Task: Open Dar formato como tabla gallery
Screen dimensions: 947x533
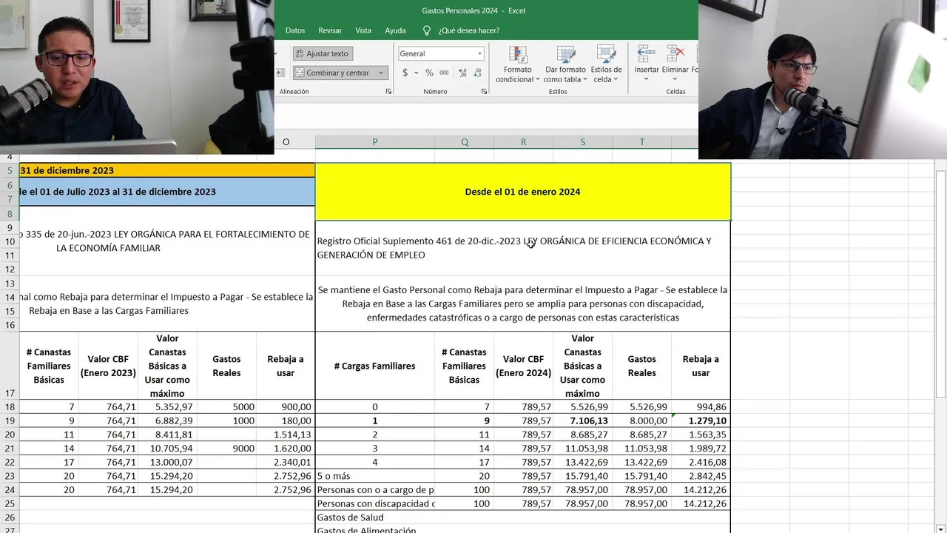Action: 565,64
